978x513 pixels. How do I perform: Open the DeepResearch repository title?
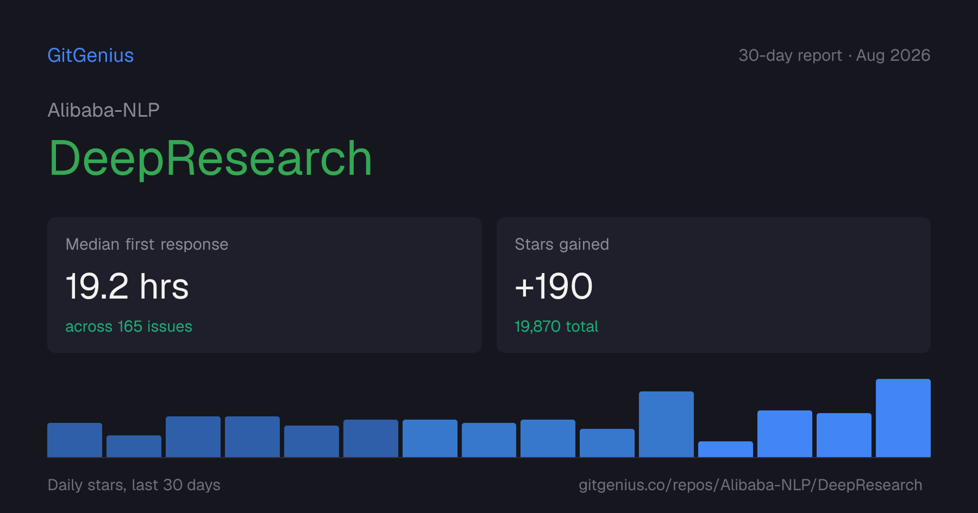(x=210, y=158)
